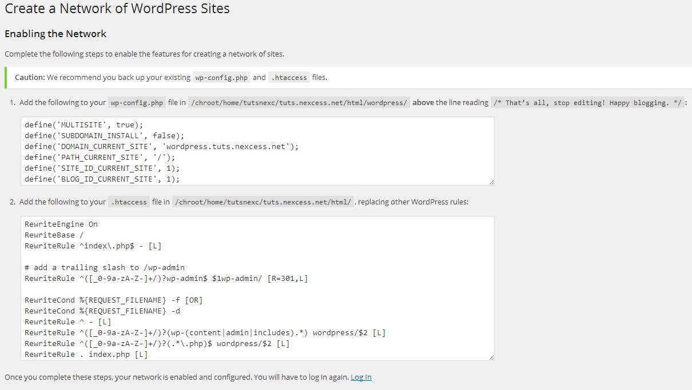Click the RewriteCond REQUEST_FILENAME -f [OR] line
The width and height of the screenshot is (692, 390).
coord(114,300)
